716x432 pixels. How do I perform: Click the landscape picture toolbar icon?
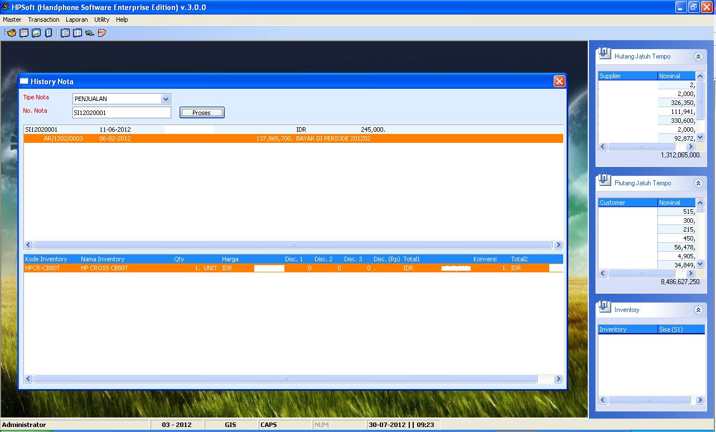tap(36, 33)
